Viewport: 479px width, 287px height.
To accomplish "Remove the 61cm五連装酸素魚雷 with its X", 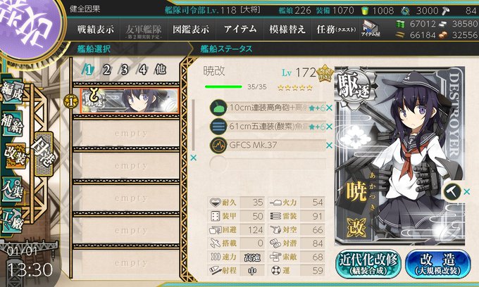I will [x=329, y=127].
